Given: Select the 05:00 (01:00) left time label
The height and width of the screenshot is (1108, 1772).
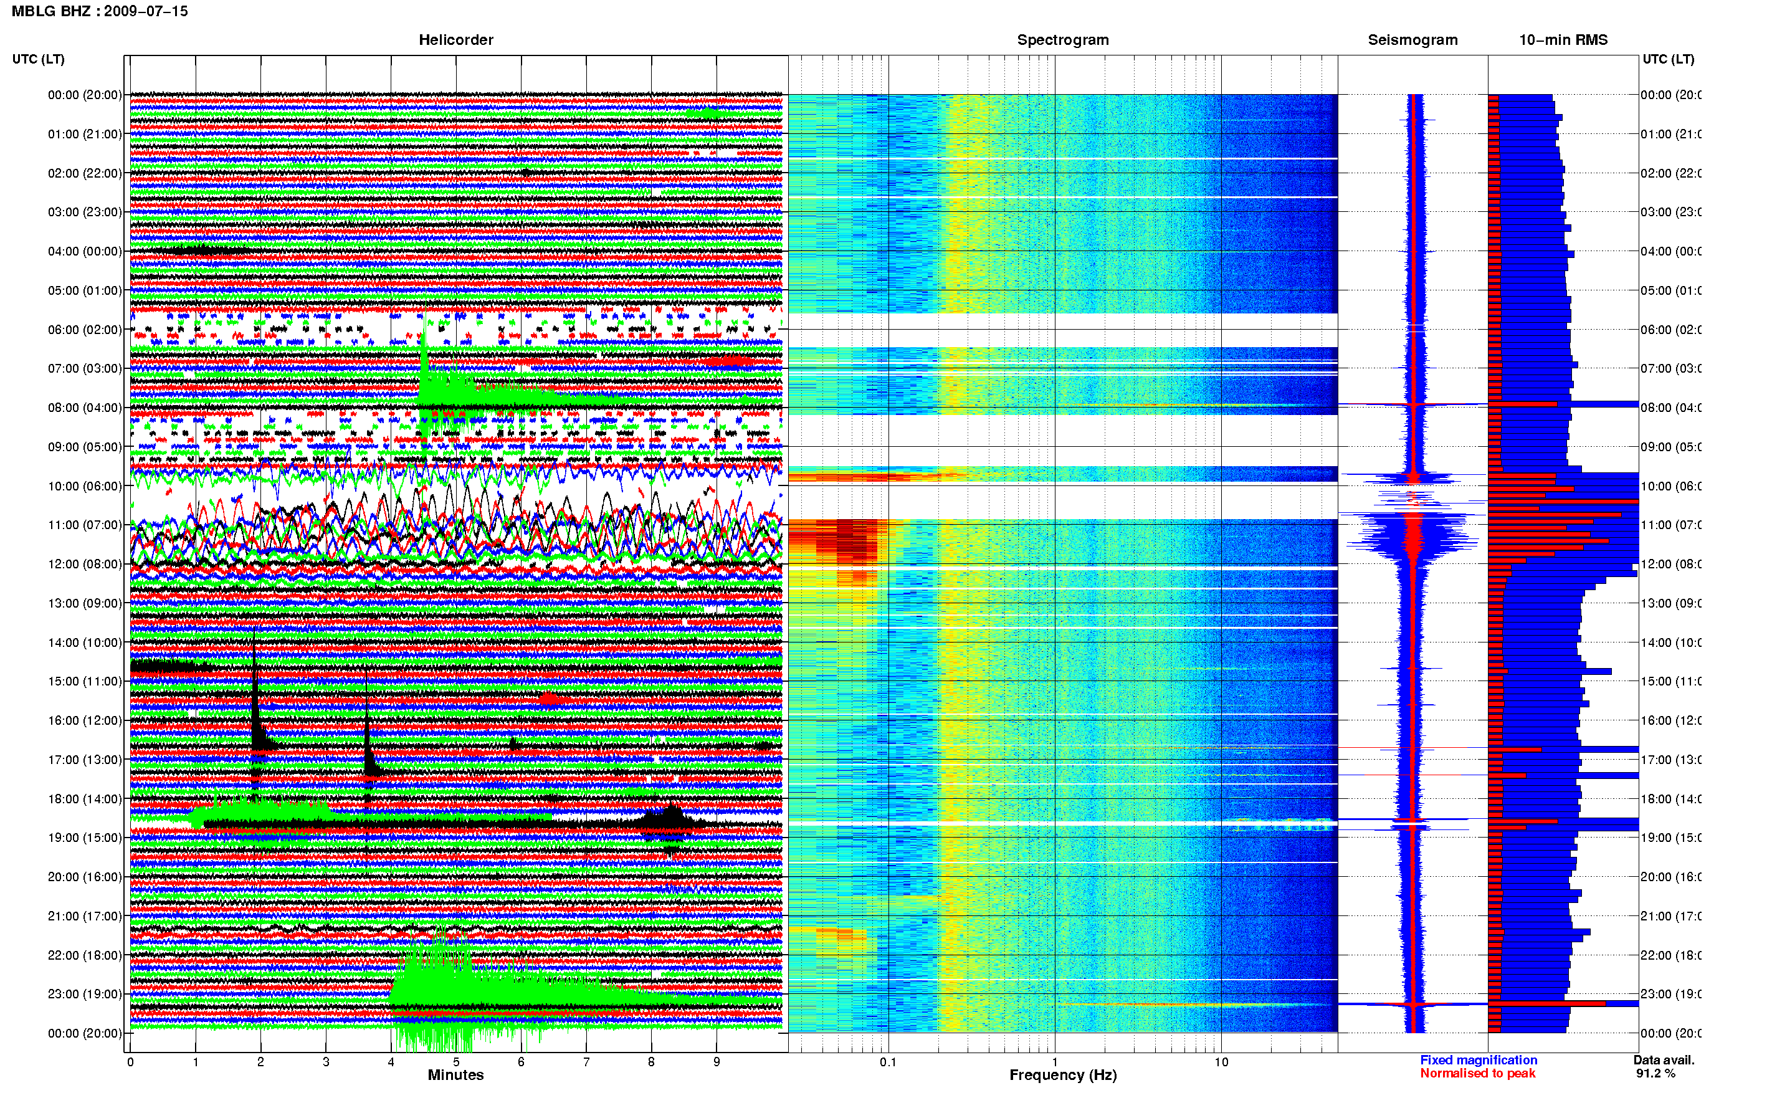Looking at the screenshot, I should 84,290.
